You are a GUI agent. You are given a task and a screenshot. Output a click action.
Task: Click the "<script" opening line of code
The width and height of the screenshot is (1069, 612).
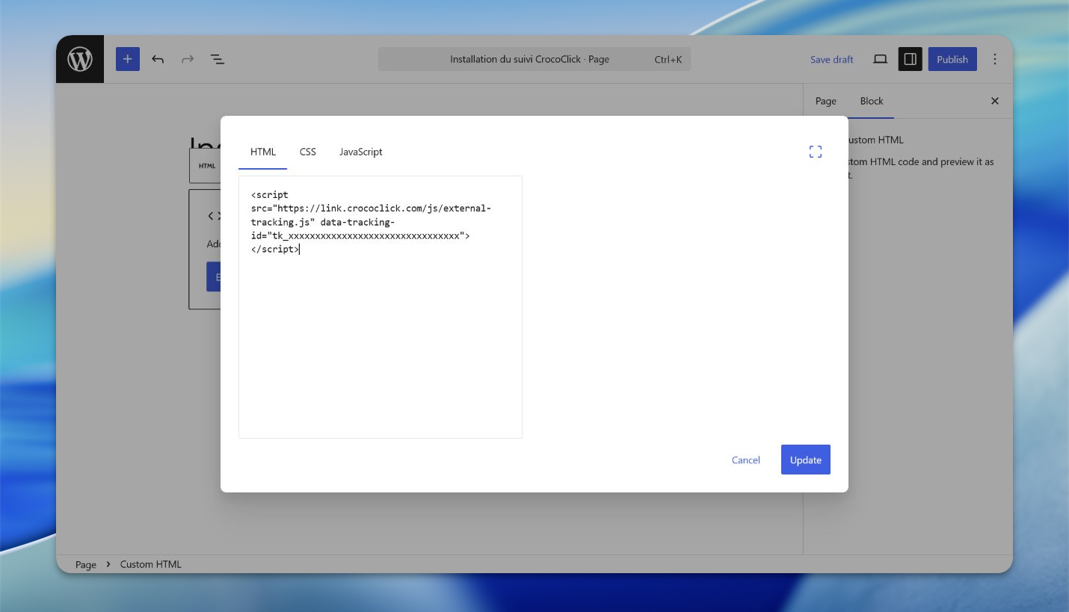click(269, 195)
